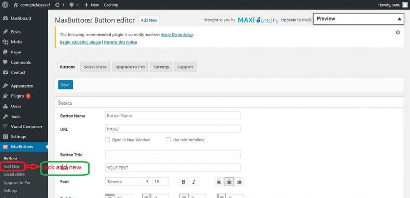Focus the font size field showing 15
Screen dimensions: 410x198
(x=161, y=182)
